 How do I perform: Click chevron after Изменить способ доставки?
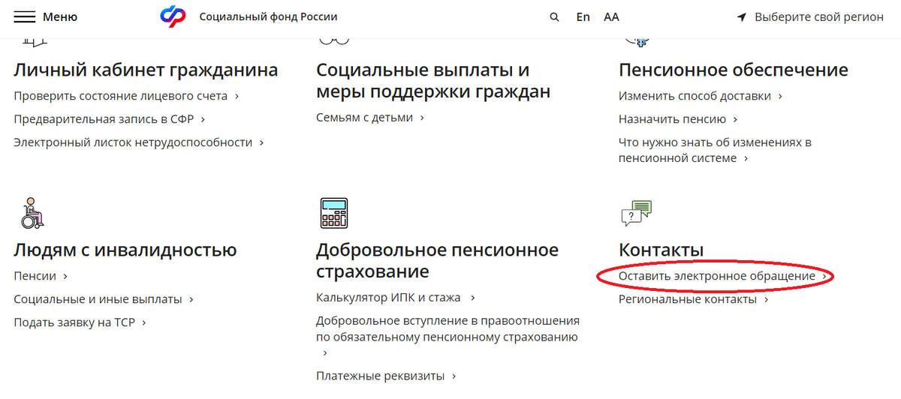[x=780, y=97]
